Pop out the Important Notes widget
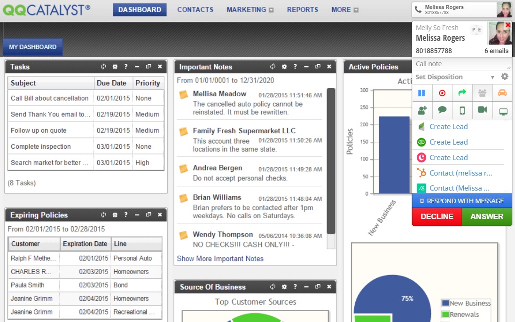This screenshot has width=515, height=322. click(318, 66)
